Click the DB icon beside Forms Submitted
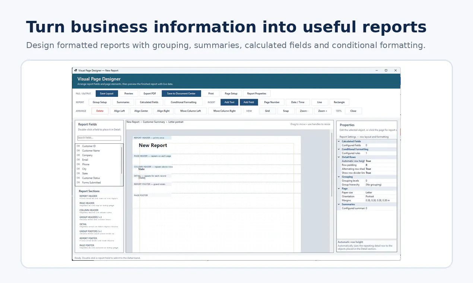 pos(78,182)
